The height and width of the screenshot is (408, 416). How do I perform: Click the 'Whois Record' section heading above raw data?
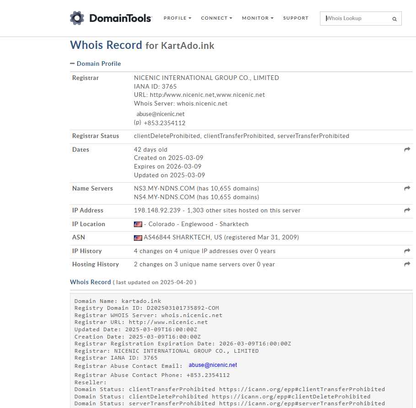[91, 282]
